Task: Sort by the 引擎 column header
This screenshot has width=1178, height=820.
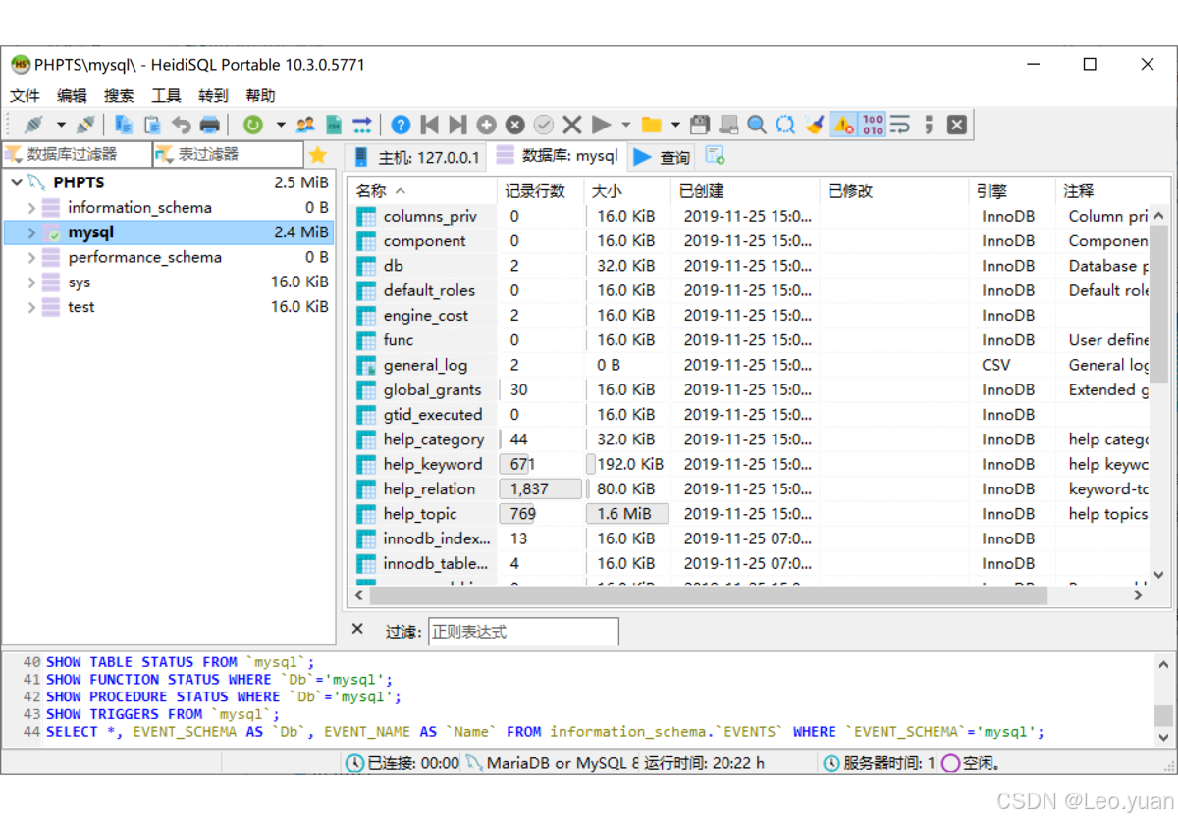Action: (x=1012, y=191)
